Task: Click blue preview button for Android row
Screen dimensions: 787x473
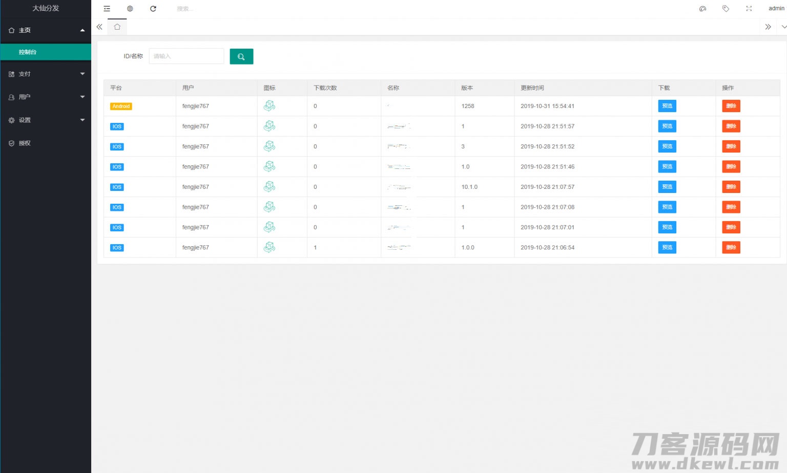Action: coord(667,106)
